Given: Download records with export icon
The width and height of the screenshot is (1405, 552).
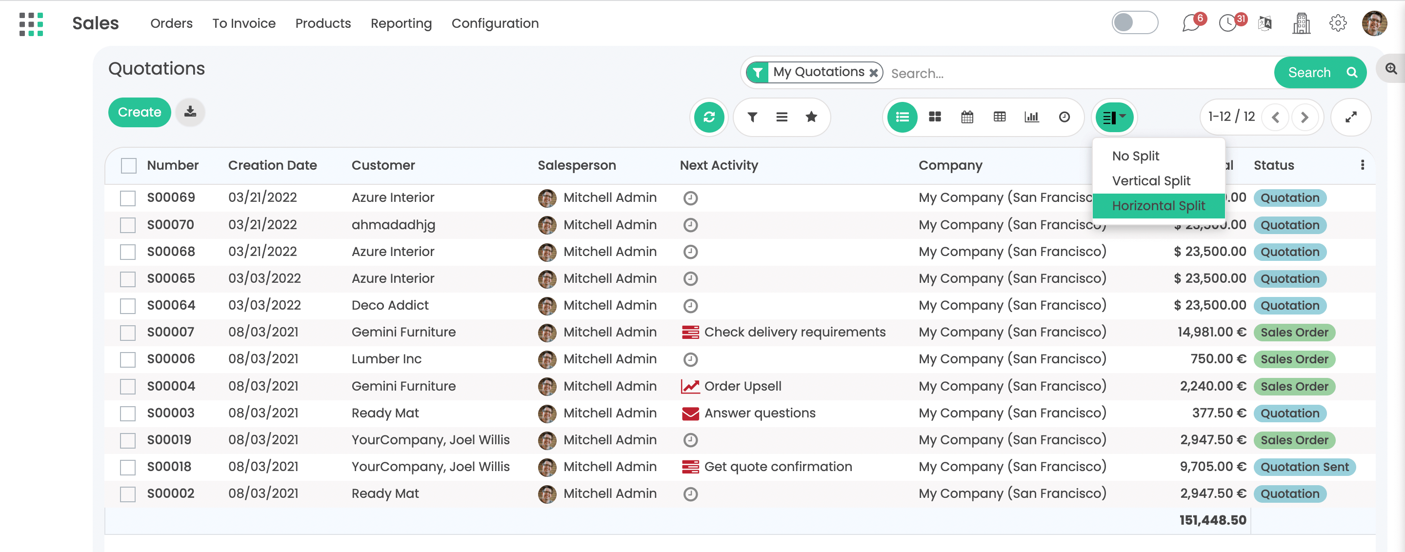Looking at the screenshot, I should coord(190,112).
